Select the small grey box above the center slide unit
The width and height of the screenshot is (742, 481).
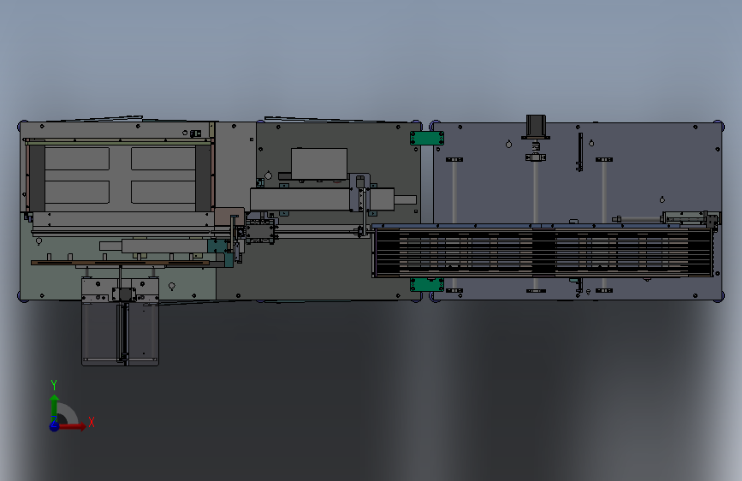point(319,163)
